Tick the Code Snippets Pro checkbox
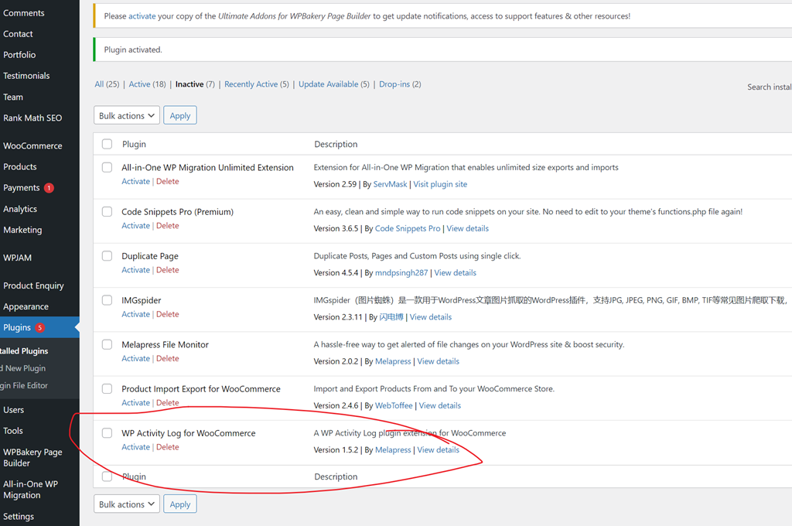The height and width of the screenshot is (526, 792). (x=107, y=211)
